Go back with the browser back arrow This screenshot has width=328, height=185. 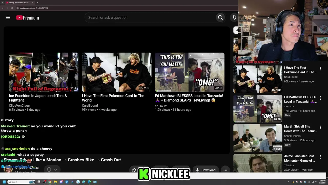click(3, 8)
